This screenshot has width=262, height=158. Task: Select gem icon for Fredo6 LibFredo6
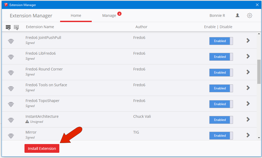pyautogui.click(x=11, y=57)
